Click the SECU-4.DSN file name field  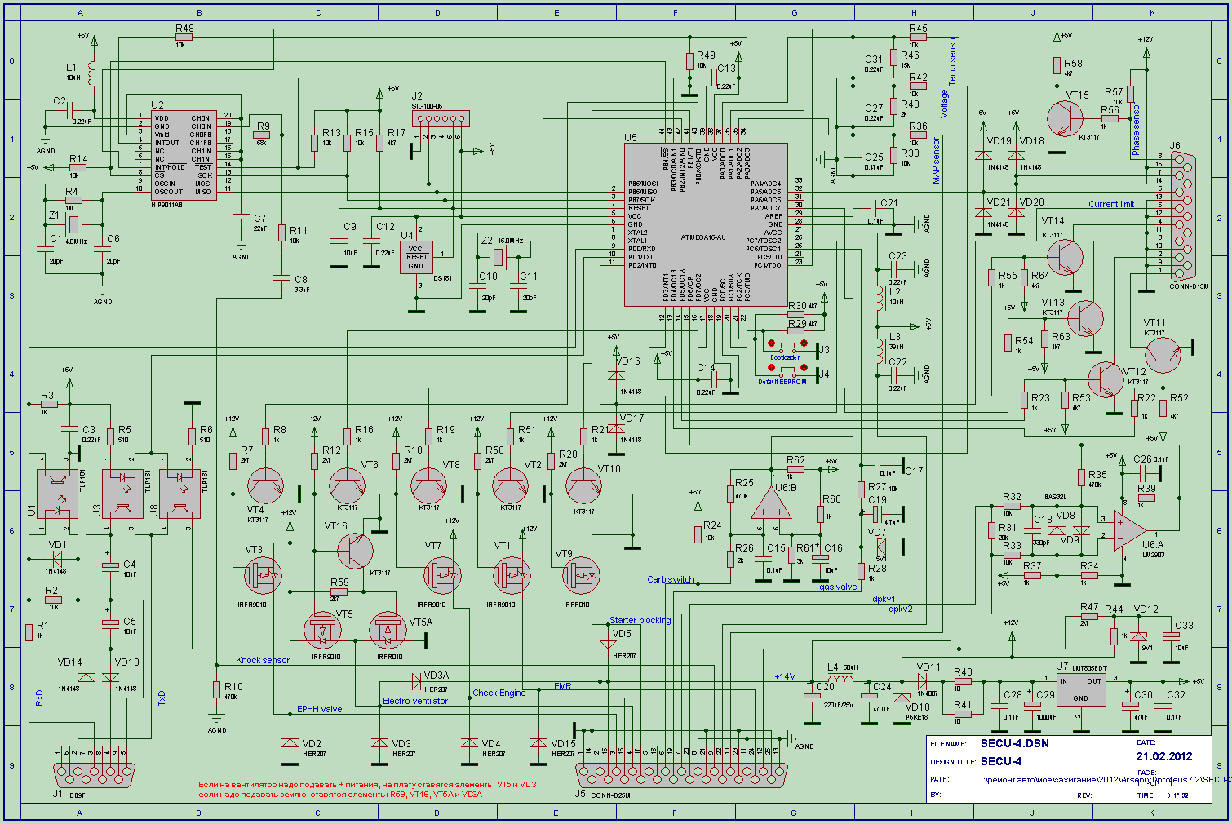coord(1014,743)
